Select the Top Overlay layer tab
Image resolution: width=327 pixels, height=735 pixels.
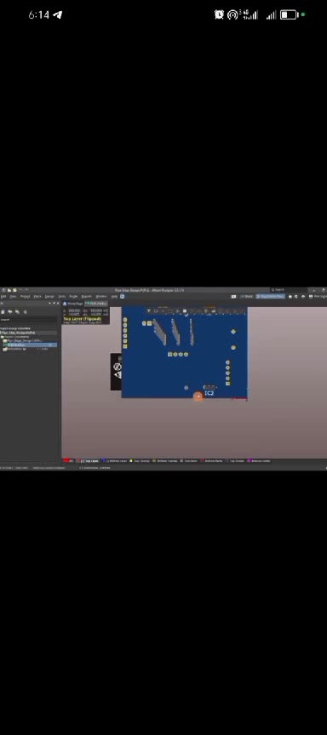tap(140, 461)
